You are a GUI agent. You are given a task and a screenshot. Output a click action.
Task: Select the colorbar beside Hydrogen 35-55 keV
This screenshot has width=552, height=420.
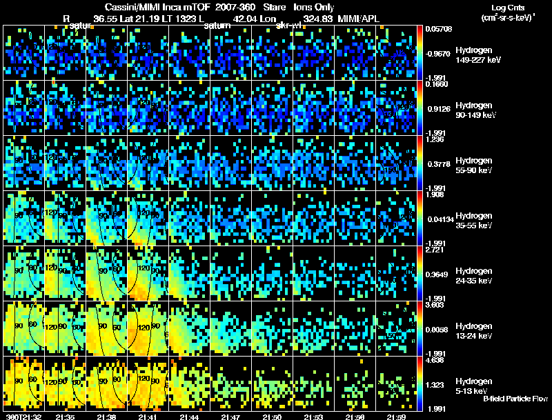[x=420, y=218]
